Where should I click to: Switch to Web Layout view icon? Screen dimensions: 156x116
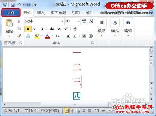78,111
